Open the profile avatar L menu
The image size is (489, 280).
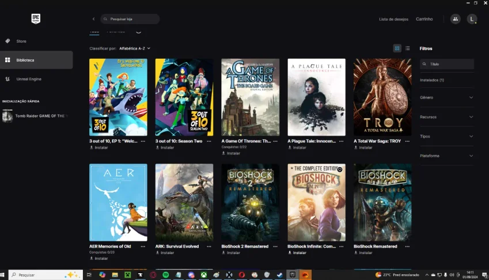tap(472, 19)
